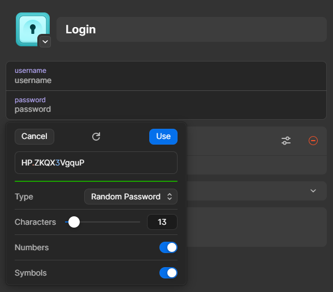
Task: Click the large empty notes area
Action: (257, 227)
